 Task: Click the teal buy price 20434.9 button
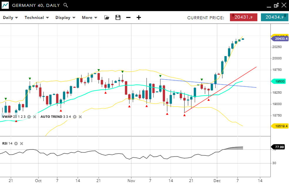click(x=274, y=17)
